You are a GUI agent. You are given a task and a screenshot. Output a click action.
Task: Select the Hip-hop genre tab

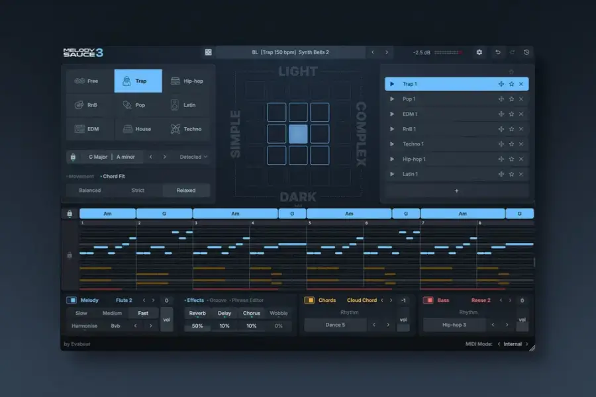coord(186,81)
